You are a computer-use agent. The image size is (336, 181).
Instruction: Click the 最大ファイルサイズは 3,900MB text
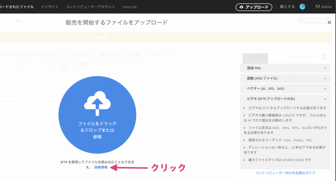280,160
